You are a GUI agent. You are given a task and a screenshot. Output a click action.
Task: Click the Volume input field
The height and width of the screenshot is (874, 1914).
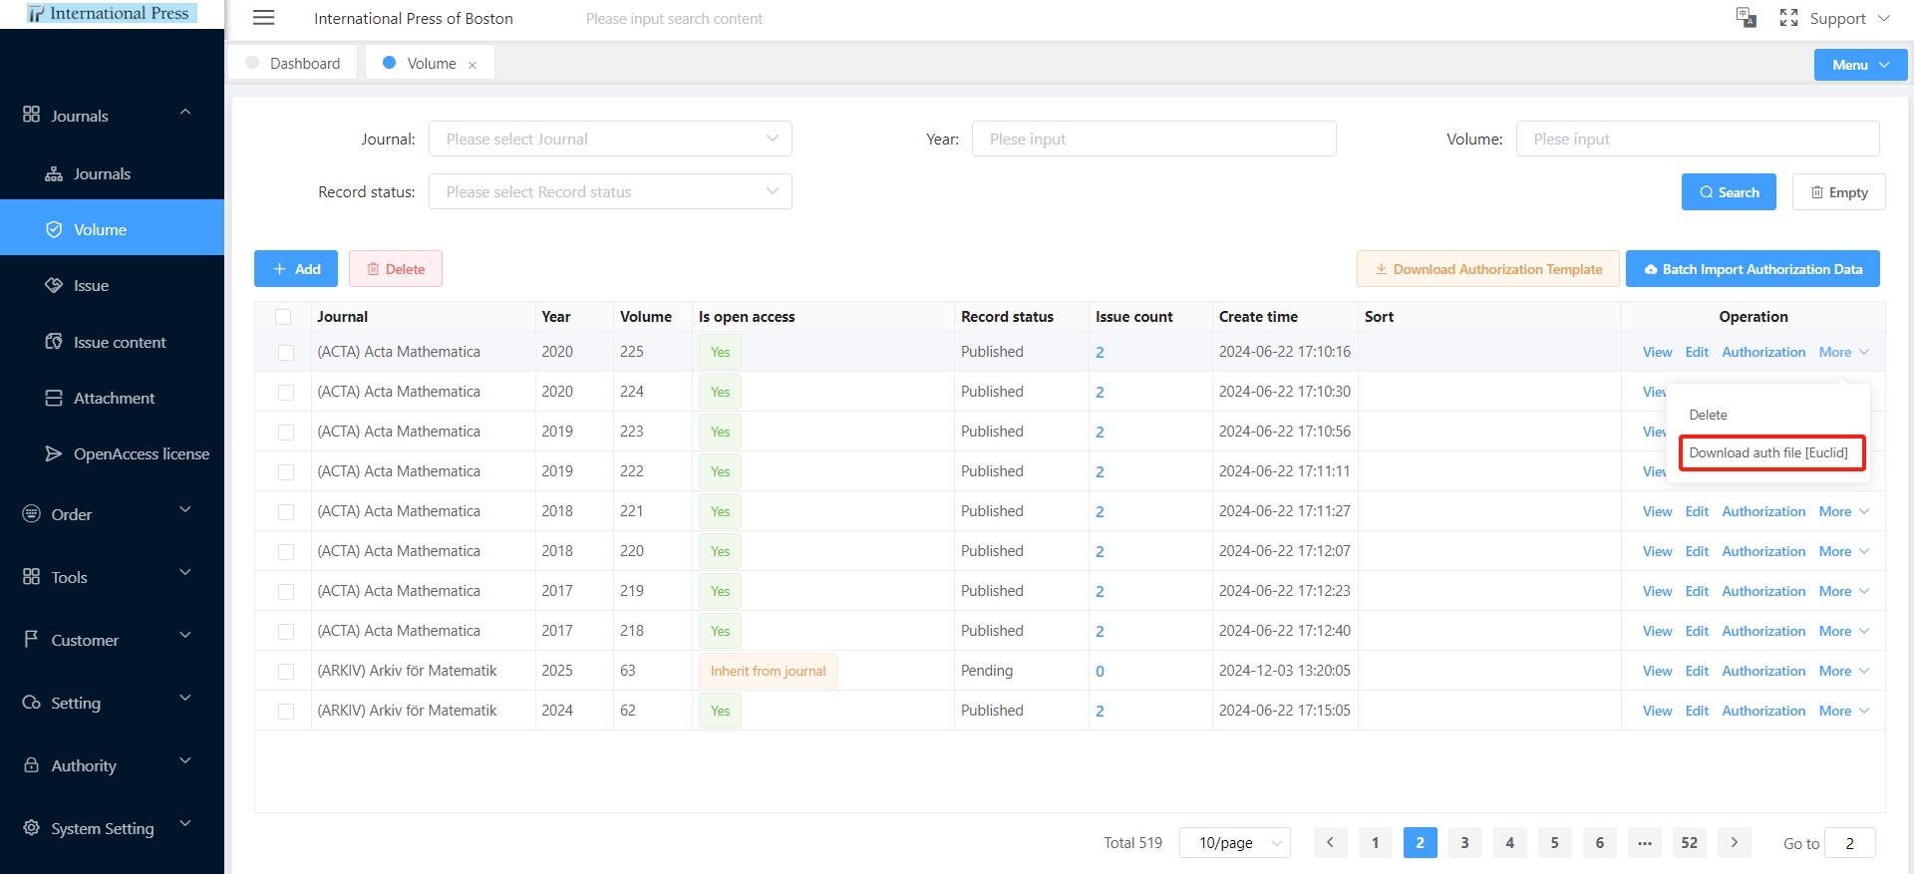1698,139
